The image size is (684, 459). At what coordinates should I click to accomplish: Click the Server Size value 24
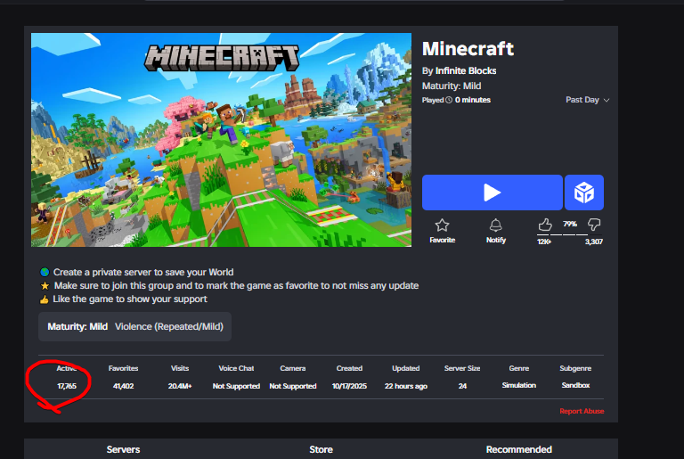pyautogui.click(x=462, y=386)
